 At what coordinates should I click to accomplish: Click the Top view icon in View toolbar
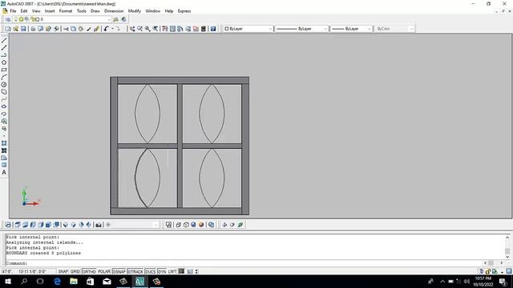pos(18,225)
